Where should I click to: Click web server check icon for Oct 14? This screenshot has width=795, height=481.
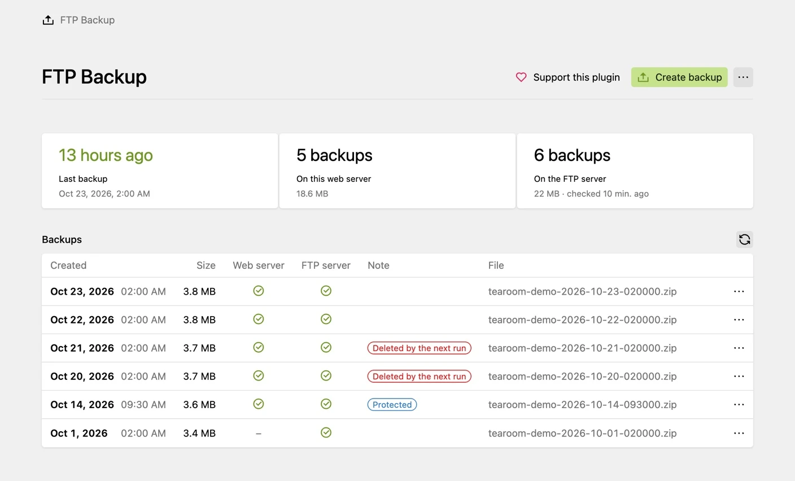[x=259, y=404]
